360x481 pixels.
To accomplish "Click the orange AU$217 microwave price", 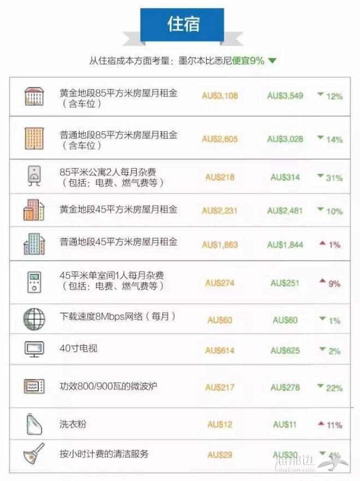I will click(x=220, y=387).
